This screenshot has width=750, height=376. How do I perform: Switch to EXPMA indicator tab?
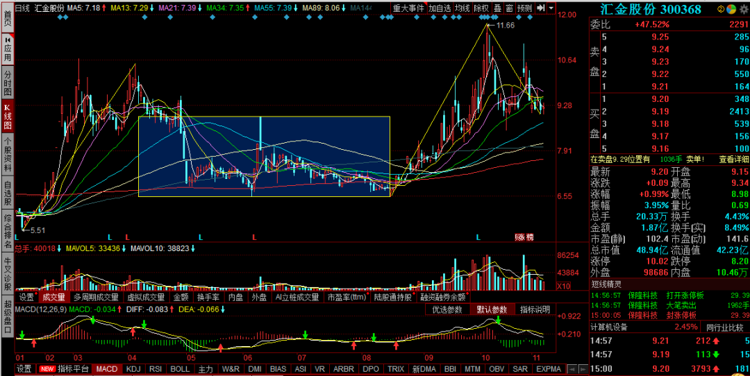pyautogui.click(x=549, y=369)
